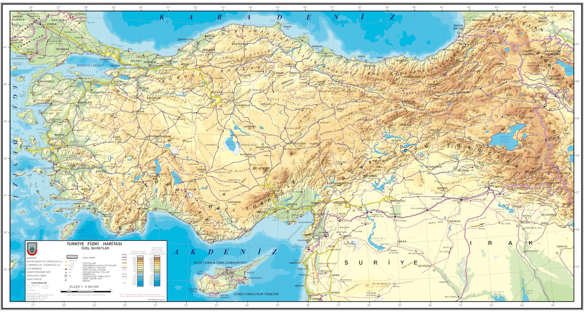Click the ÇANAKKALE city label

point(46,81)
